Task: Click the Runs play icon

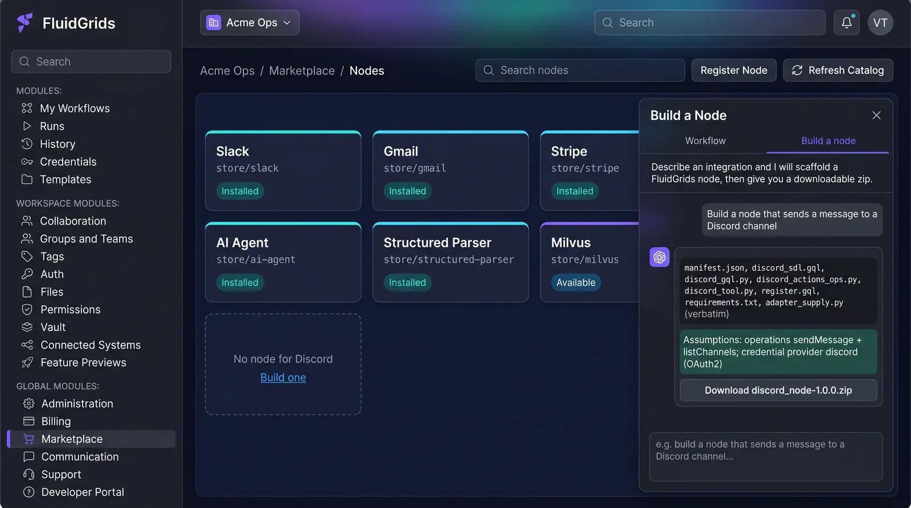Action: click(x=27, y=126)
